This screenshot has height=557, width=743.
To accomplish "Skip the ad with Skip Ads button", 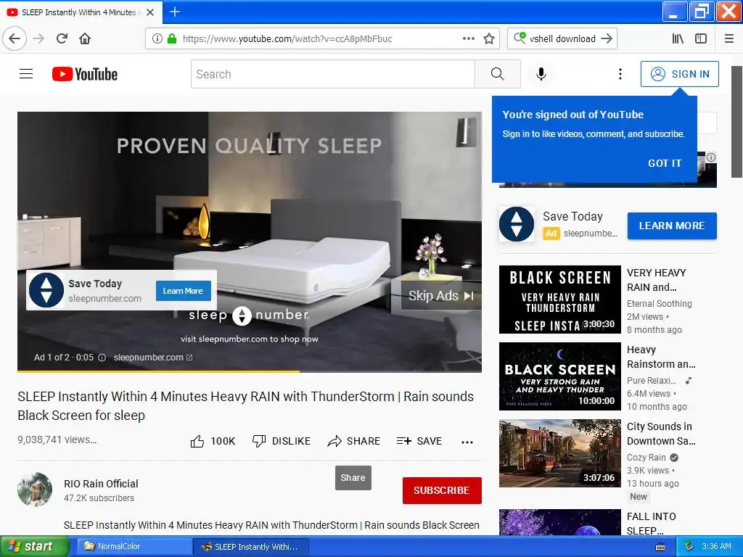I will point(441,296).
